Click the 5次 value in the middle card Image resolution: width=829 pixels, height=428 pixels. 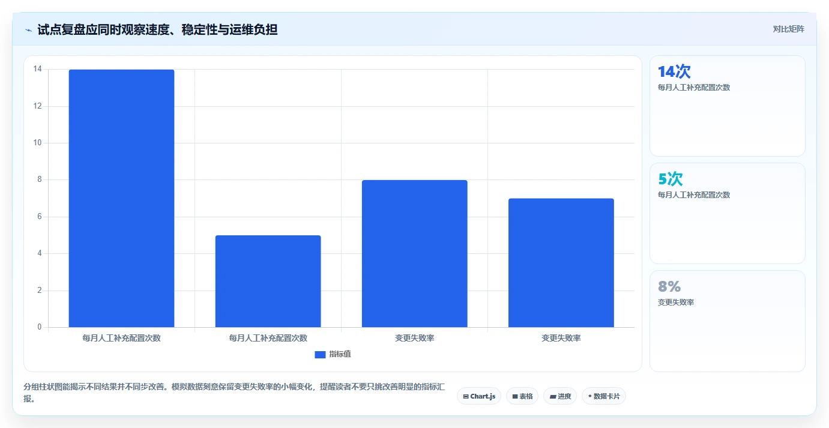pyautogui.click(x=671, y=179)
